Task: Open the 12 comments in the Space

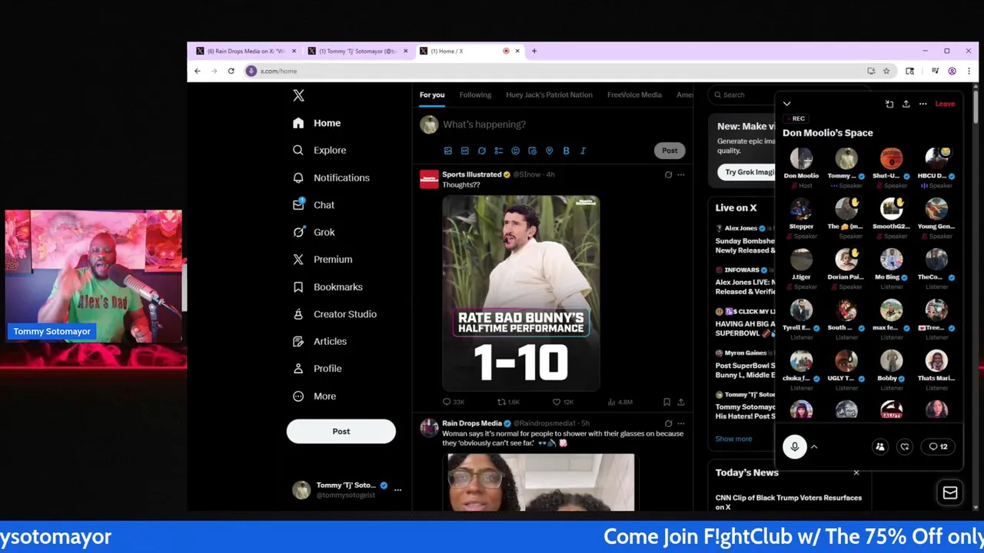Action: point(938,447)
